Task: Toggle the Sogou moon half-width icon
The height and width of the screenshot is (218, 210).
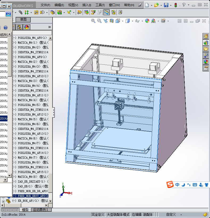Action: point(183,185)
